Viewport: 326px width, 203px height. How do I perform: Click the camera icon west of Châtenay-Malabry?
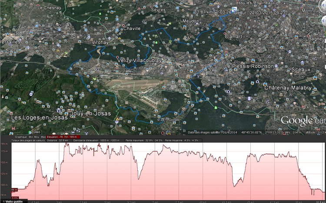pyautogui.click(x=228, y=92)
